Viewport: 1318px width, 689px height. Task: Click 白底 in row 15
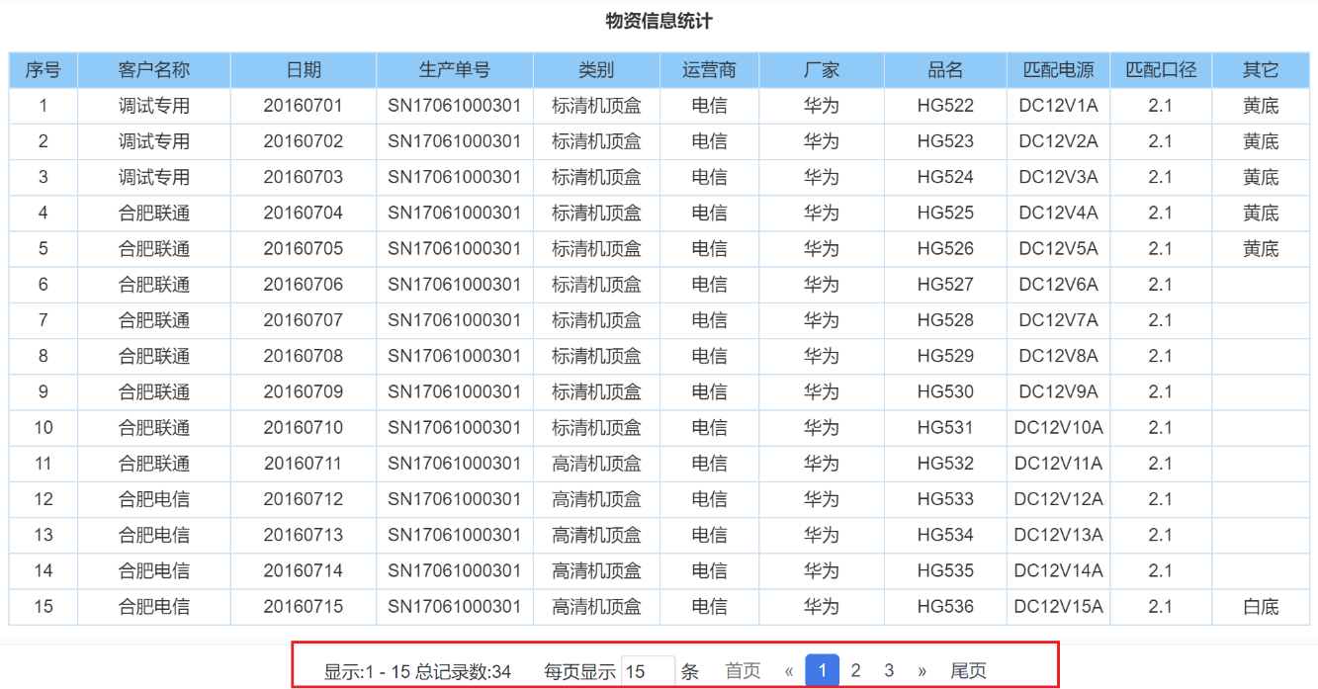[x=1261, y=606]
